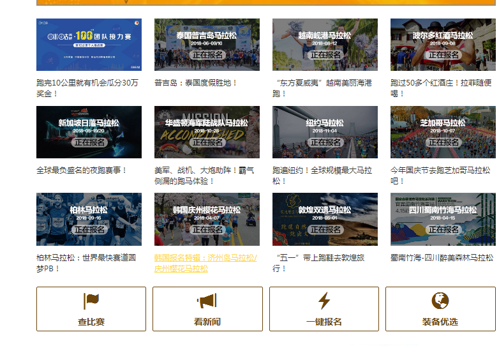The width and height of the screenshot is (499, 346).
Task: Open the 查比赛 button label
Action: coord(91,322)
